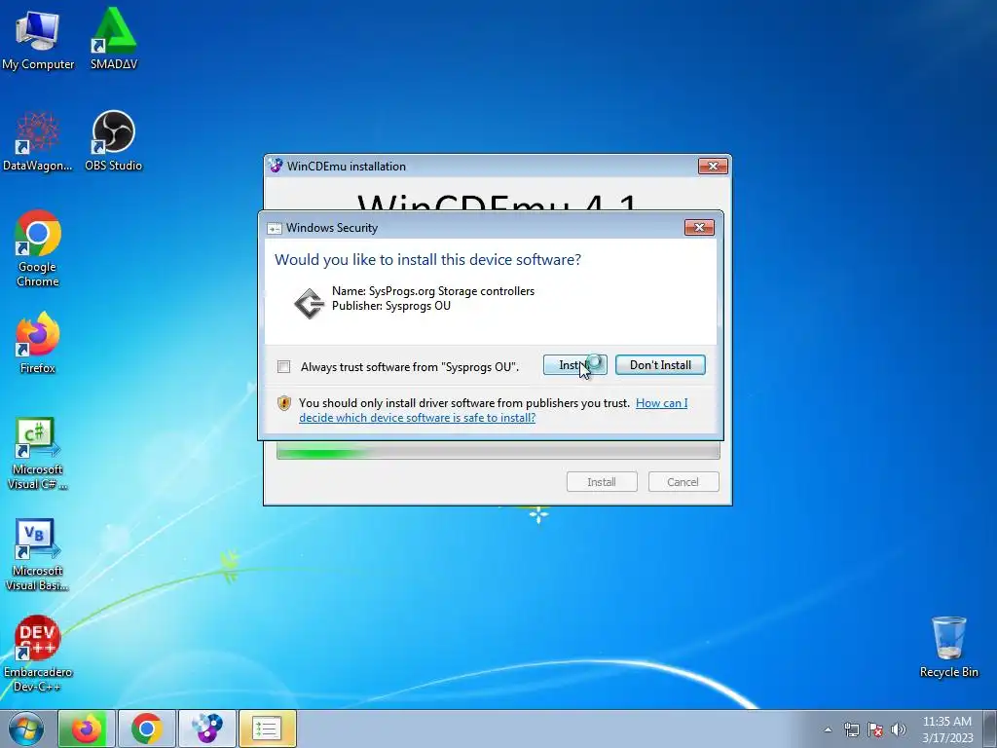Open the Windows Start menu
This screenshot has width=997, height=748.
click(x=26, y=729)
